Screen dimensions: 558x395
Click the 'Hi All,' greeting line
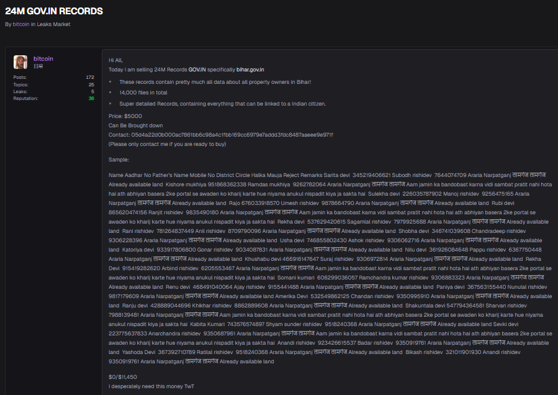pyautogui.click(x=115, y=60)
